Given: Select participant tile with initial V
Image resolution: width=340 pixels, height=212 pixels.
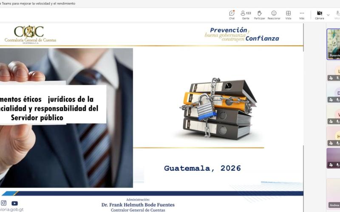Looking at the screenshot, I should pyautogui.click(x=334, y=114).
